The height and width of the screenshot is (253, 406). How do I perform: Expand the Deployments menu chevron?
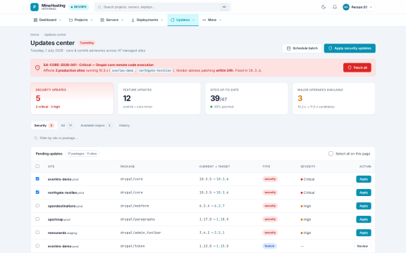(x=162, y=20)
